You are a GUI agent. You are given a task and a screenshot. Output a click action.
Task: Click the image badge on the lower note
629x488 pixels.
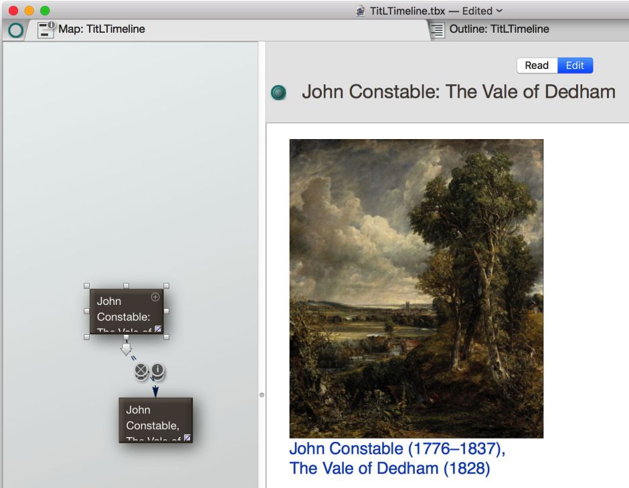tap(187, 438)
